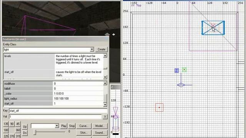Select the start_off row in key list
Viewport: 246px width, 138px height.
pos(53,103)
